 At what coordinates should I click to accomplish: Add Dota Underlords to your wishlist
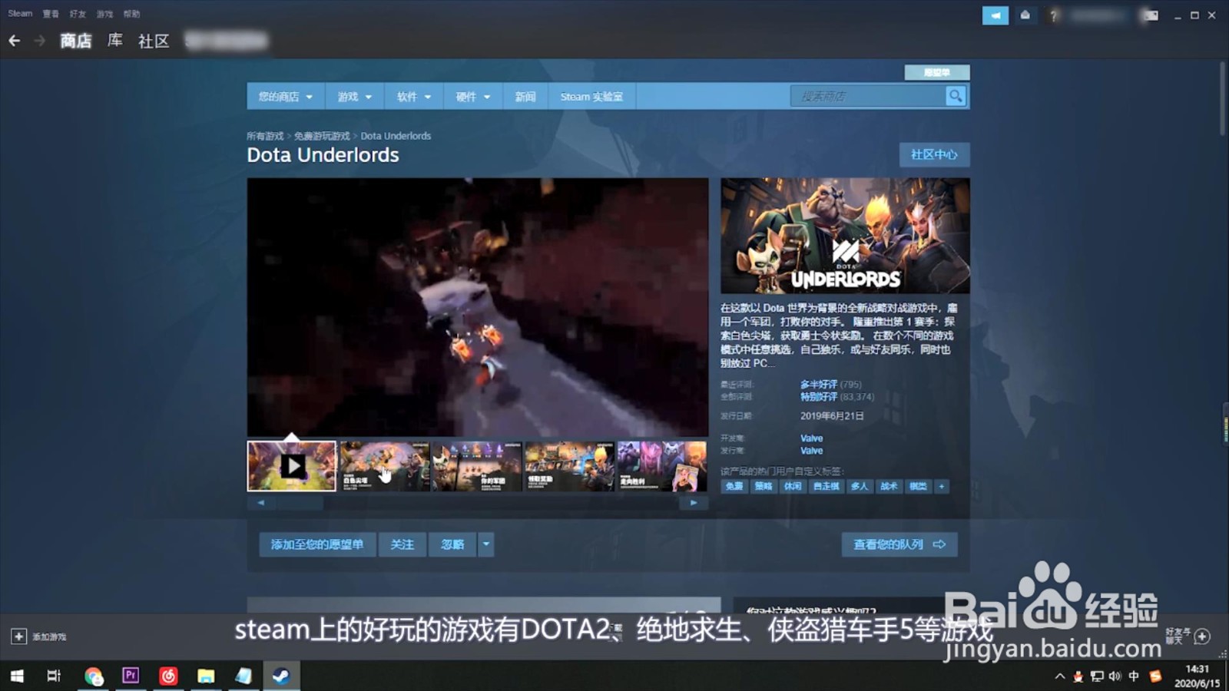316,544
